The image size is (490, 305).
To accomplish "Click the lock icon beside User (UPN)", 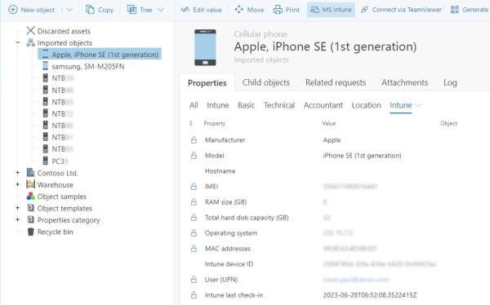I will (194, 280).
